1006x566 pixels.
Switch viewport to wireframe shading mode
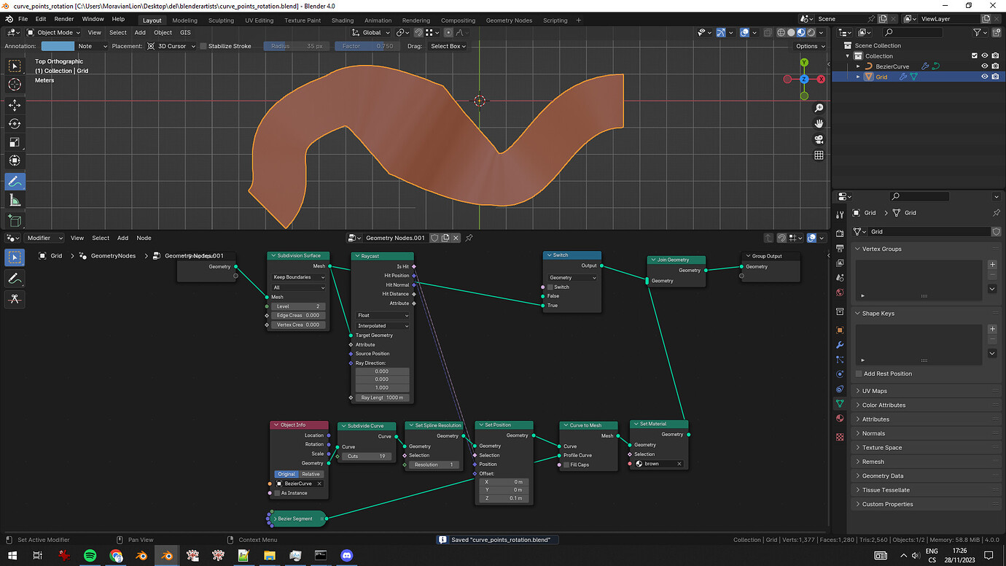coord(780,32)
